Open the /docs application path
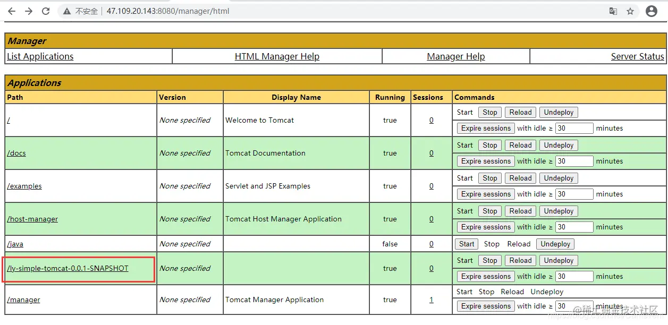This screenshot has width=668, height=325. point(16,153)
